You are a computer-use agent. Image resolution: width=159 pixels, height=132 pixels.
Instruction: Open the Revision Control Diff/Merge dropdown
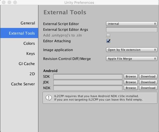pyautogui.click(x=132, y=59)
